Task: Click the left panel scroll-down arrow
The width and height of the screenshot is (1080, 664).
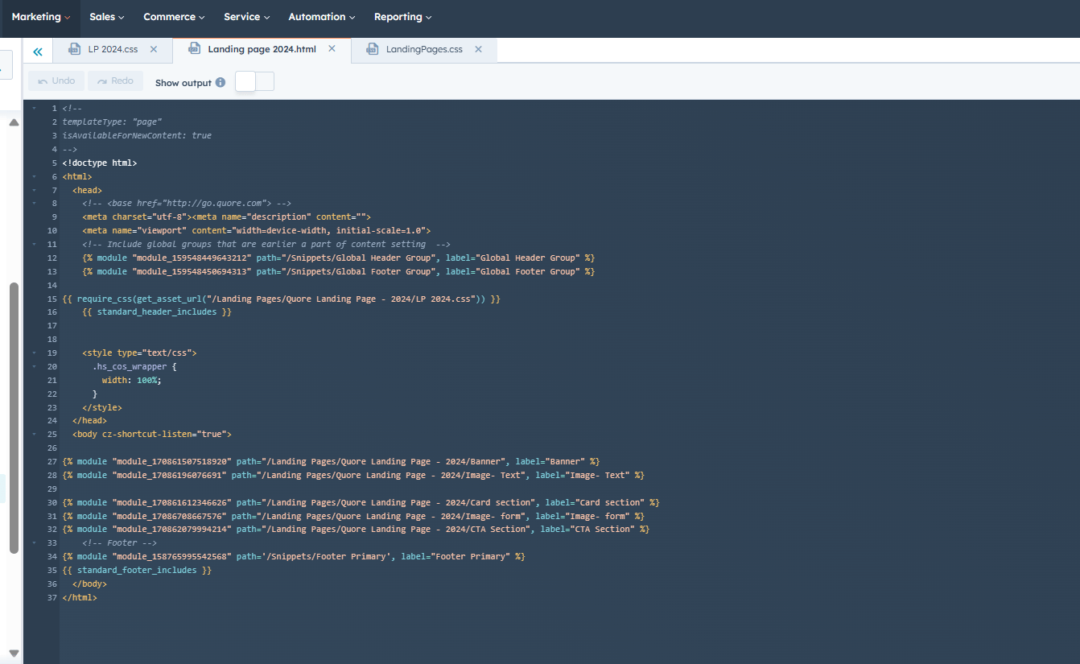Action: point(14,653)
